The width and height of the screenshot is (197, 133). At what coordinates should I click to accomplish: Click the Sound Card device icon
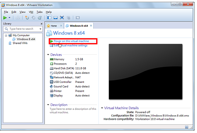(52, 87)
